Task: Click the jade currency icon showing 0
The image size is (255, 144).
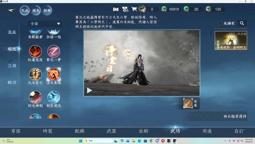Action: (x=142, y=9)
